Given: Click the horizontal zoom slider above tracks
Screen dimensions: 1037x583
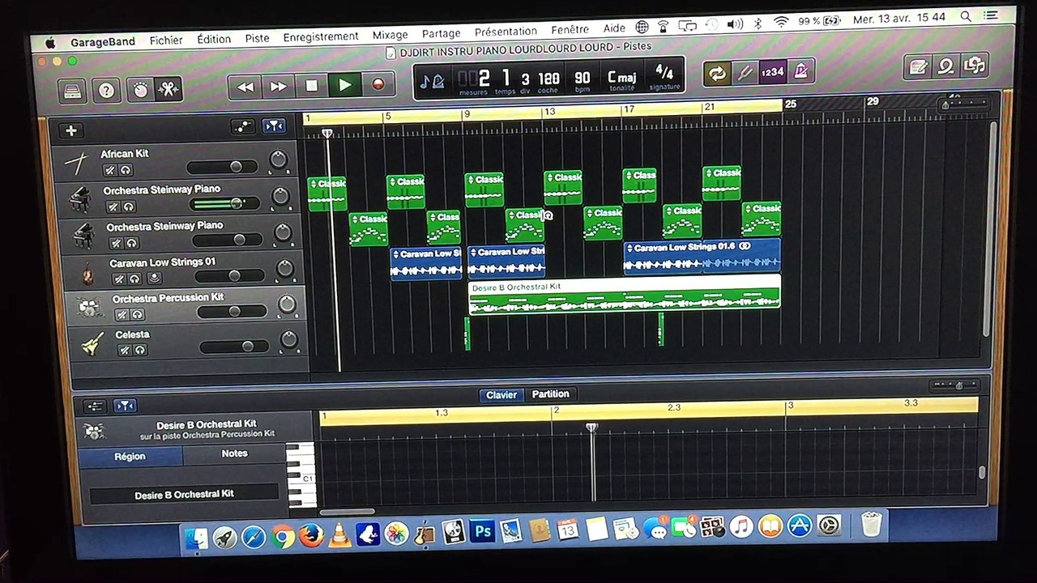Looking at the screenshot, I should pyautogui.click(x=966, y=105).
